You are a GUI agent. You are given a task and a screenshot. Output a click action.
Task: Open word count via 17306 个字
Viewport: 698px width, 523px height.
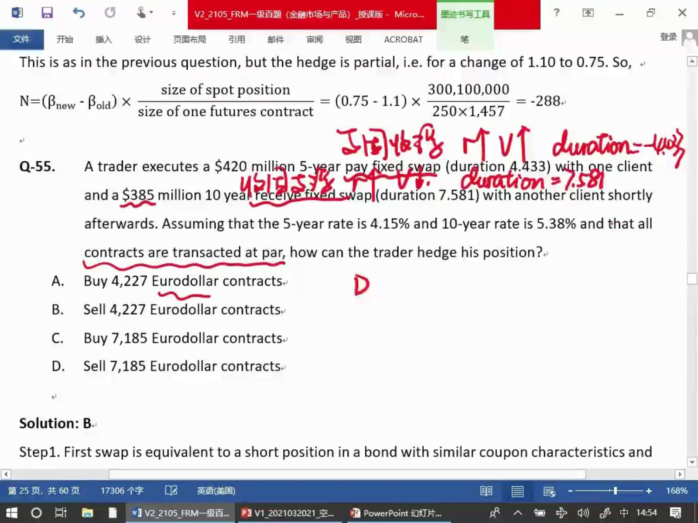[x=122, y=491]
